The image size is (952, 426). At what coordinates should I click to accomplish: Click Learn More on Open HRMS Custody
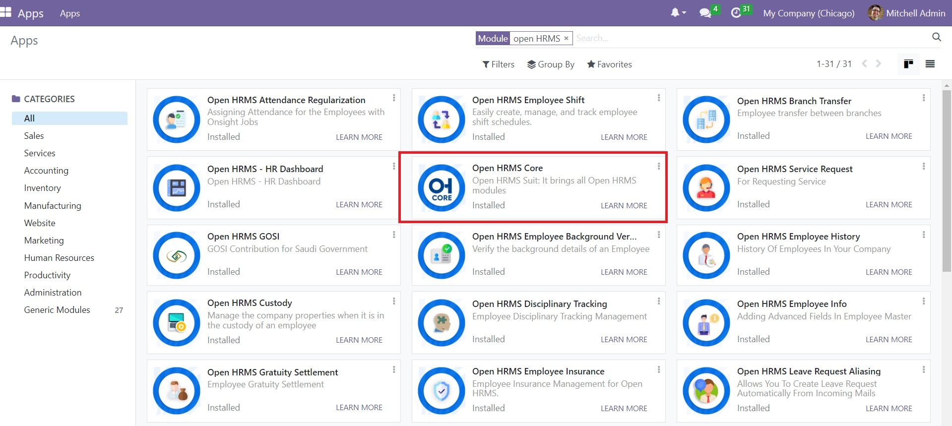tap(359, 340)
